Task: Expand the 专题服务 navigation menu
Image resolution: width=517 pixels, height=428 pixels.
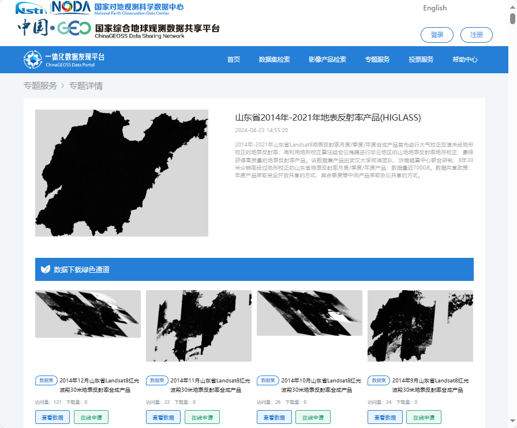Action: point(377,59)
